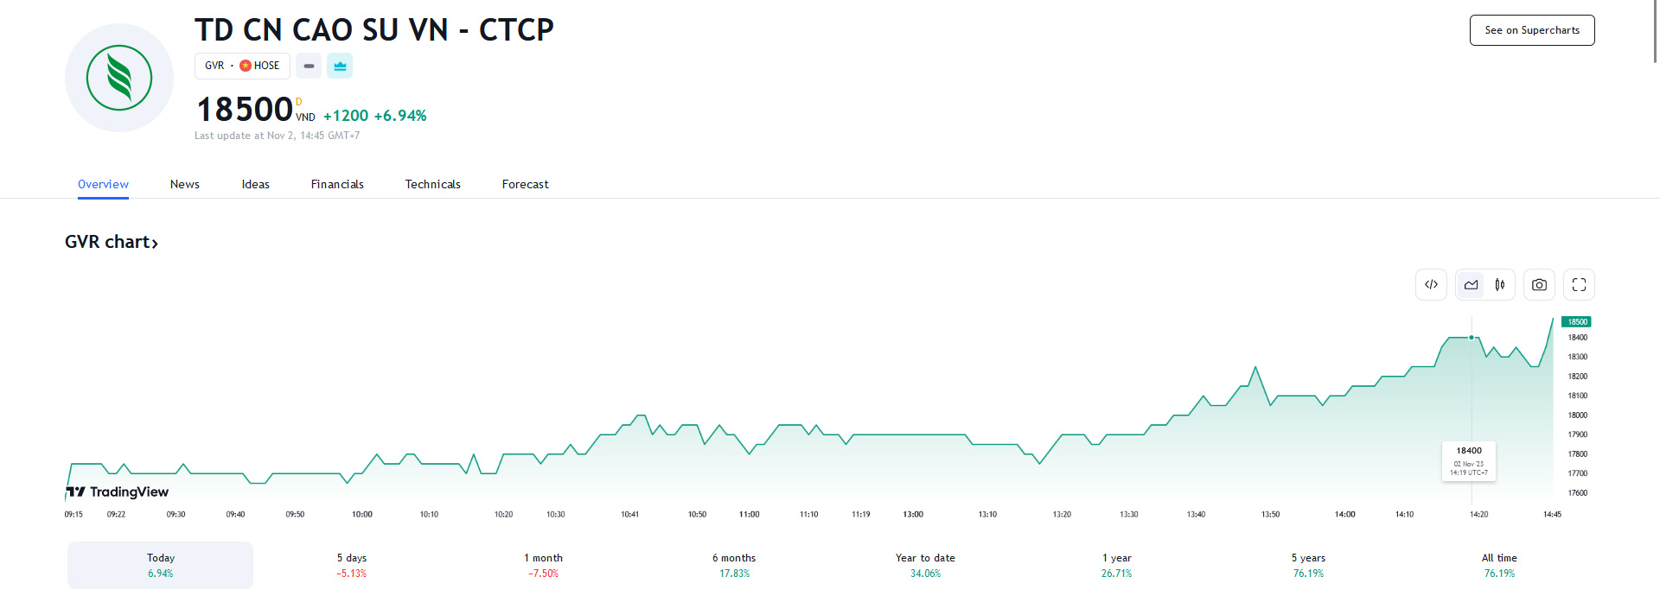The width and height of the screenshot is (1660, 615).
Task: Capture a snapshot of the chart
Action: point(1539,284)
